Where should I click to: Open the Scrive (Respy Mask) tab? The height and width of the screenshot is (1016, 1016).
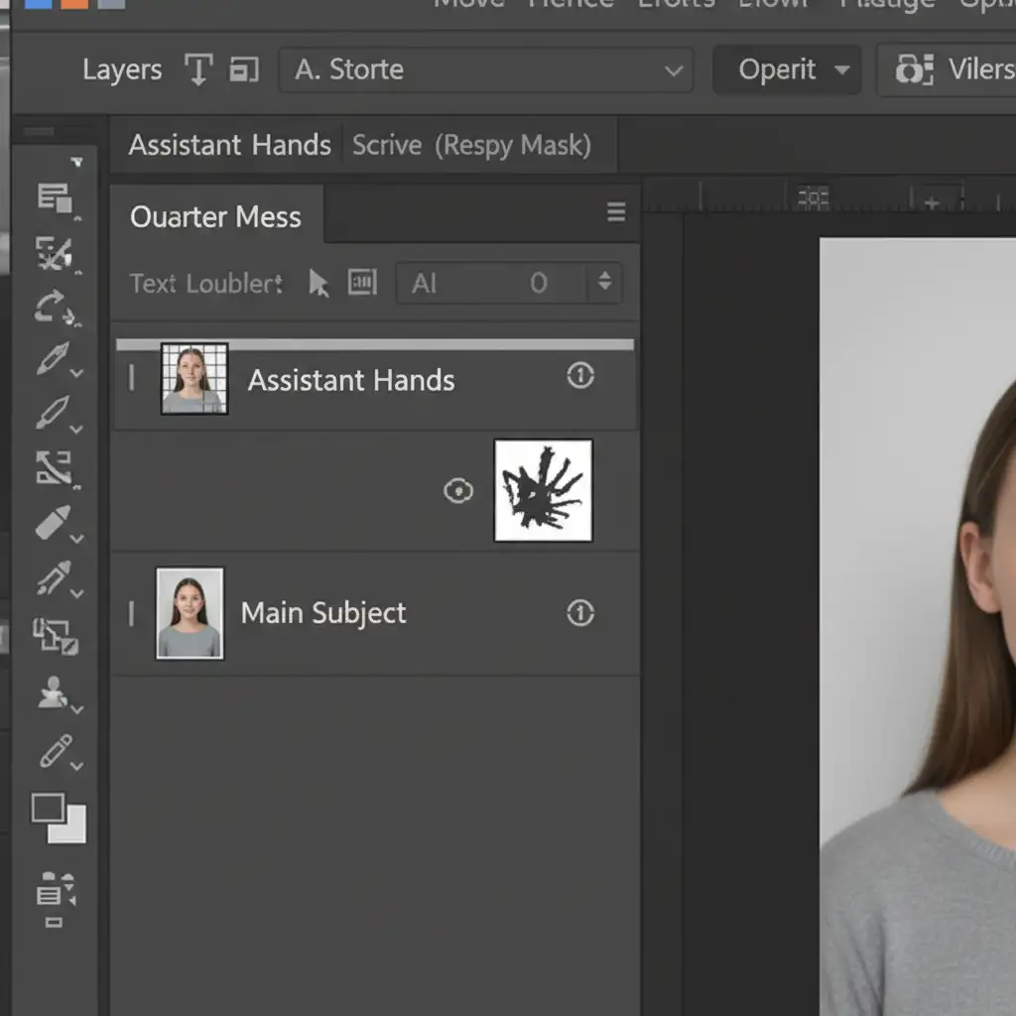[472, 145]
